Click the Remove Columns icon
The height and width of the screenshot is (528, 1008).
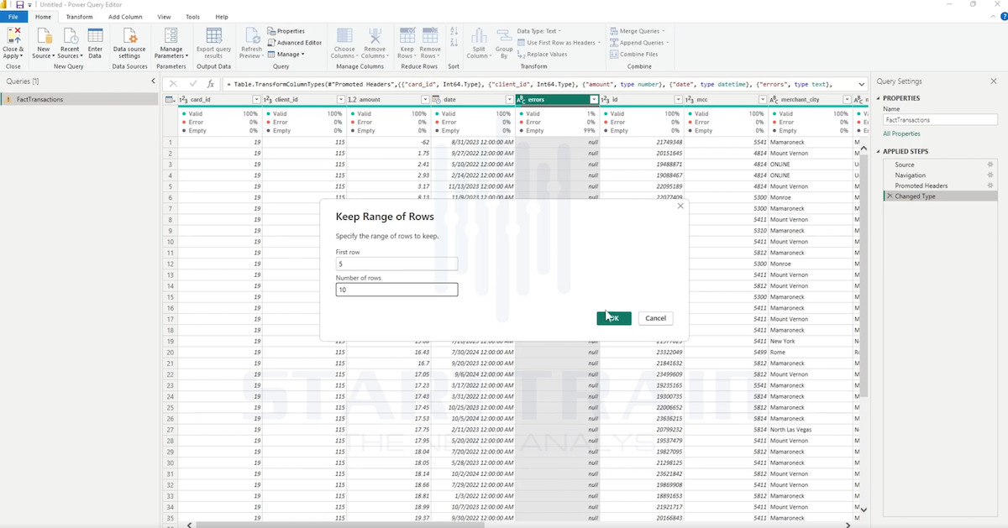click(x=375, y=36)
